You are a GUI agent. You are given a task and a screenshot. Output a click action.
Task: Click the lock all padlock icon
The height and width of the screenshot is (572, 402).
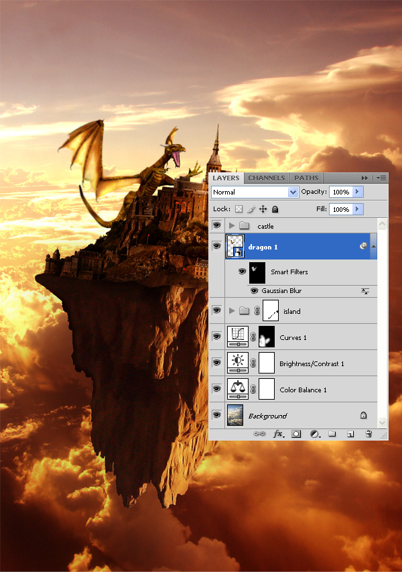click(275, 209)
